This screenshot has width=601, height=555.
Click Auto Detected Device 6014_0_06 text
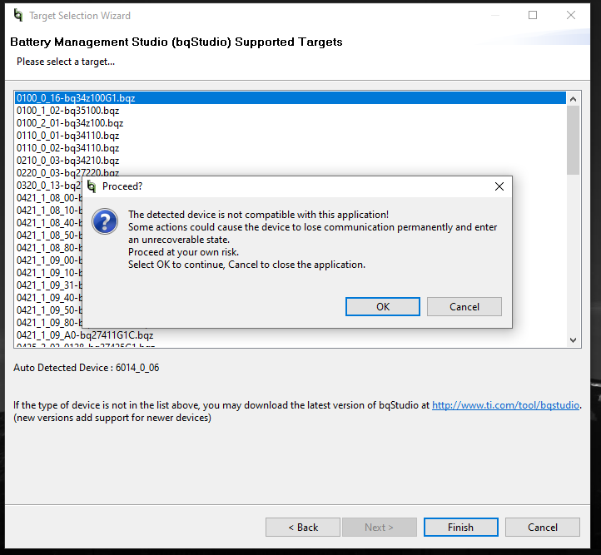point(87,368)
